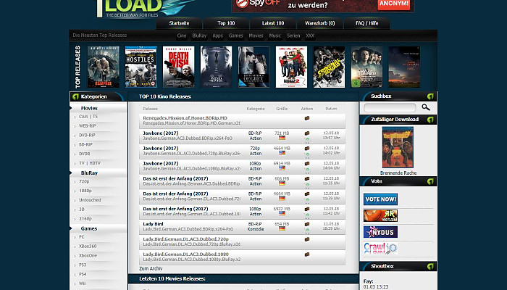
Task: Click green icon on Suchbox header
Action: pos(430,96)
